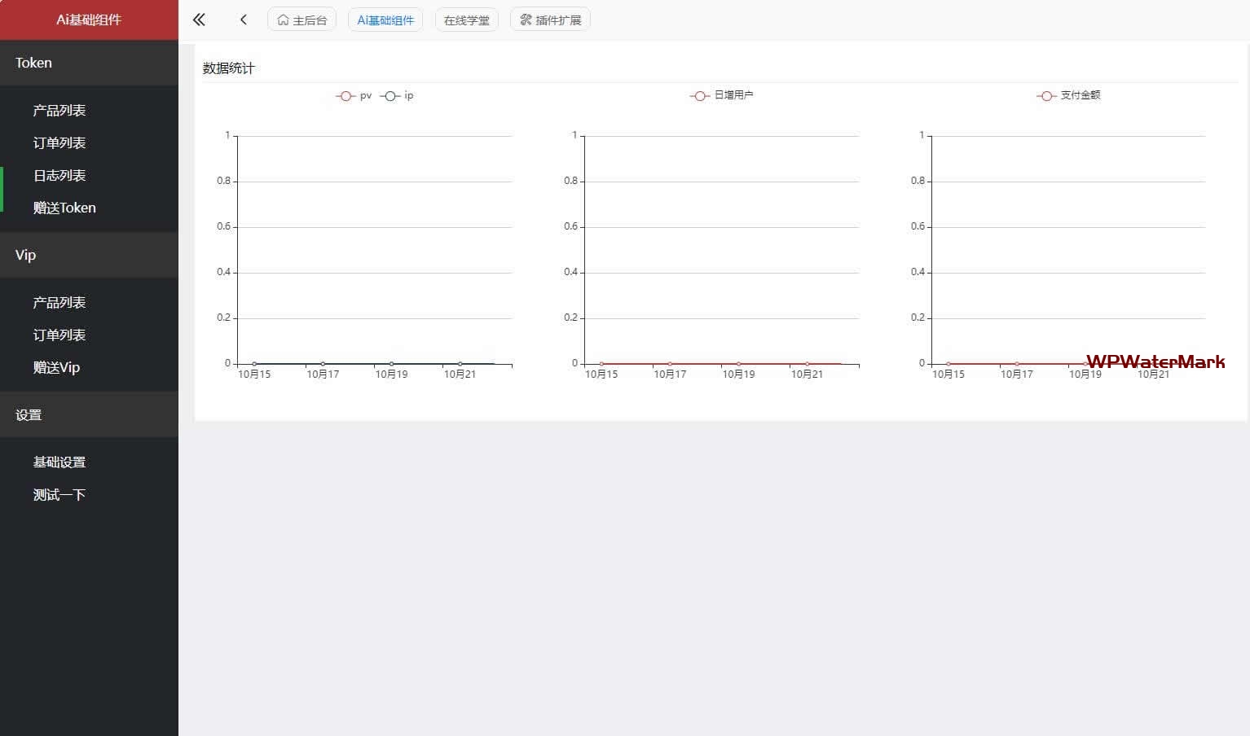Switch to the Ai基础组件 tab
This screenshot has height=736, width=1250.
[385, 20]
